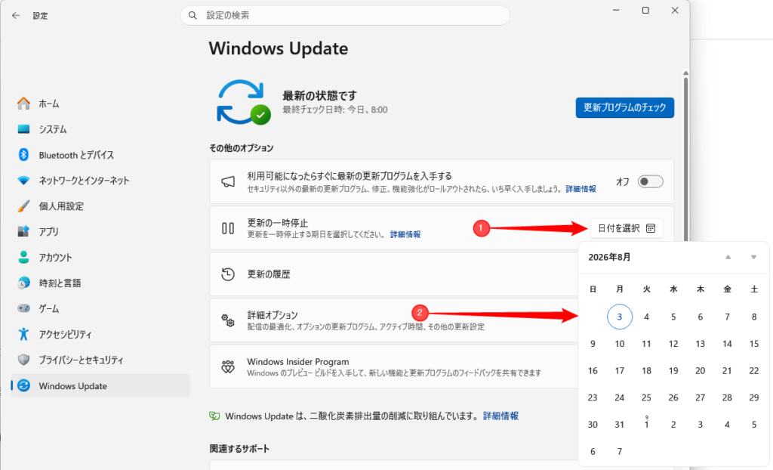Click 更新プログラムのチェック button

tap(624, 107)
